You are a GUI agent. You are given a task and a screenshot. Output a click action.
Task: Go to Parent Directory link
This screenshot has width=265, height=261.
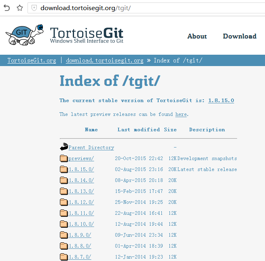(x=91, y=148)
